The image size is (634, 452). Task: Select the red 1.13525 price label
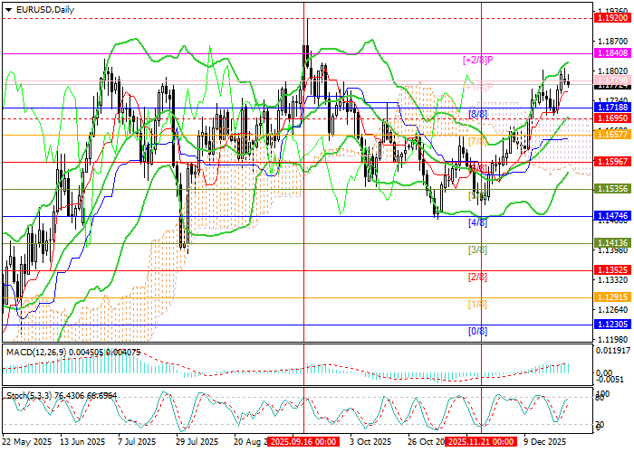coord(613,270)
